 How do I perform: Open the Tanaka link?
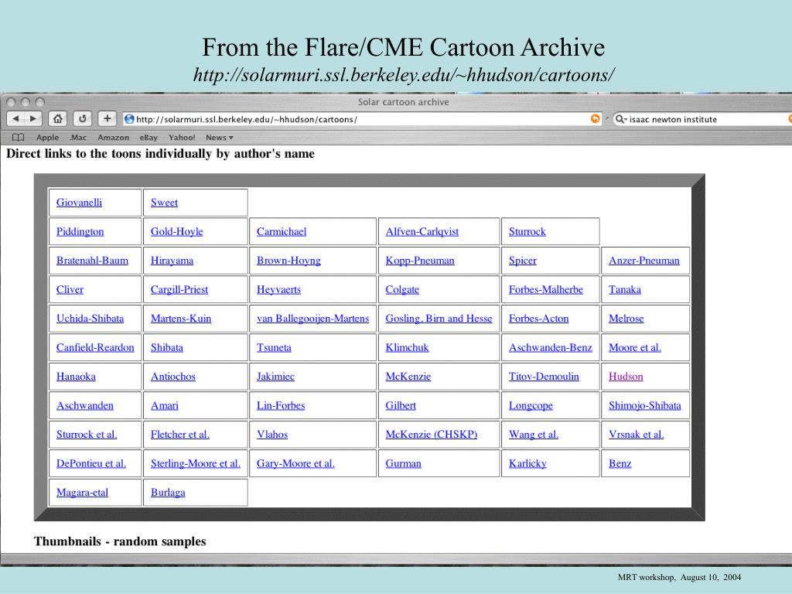625,290
